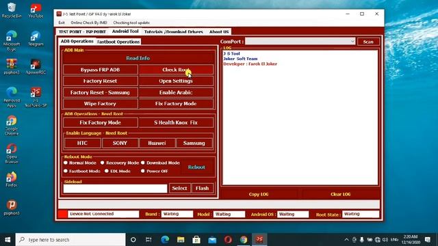Screen dimensions: 438x246
Task: Launch the ApowerREC desktop shortcut
Action: coord(36,66)
